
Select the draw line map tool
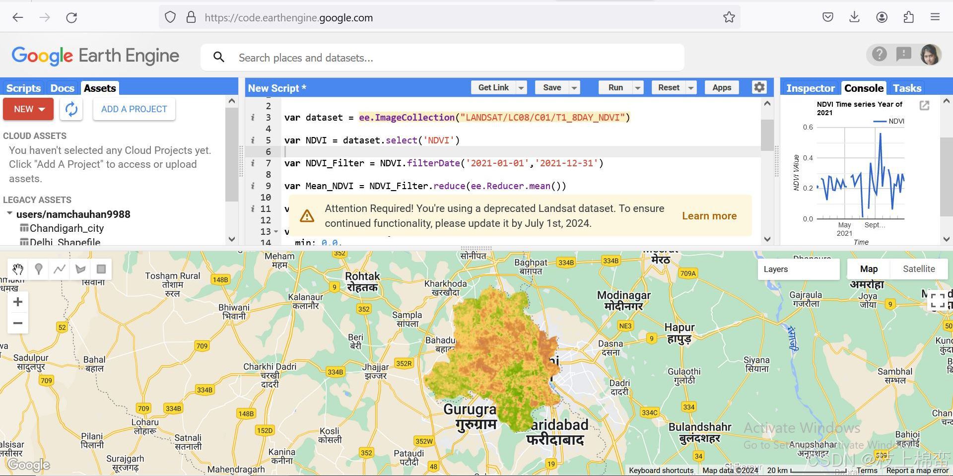60,269
